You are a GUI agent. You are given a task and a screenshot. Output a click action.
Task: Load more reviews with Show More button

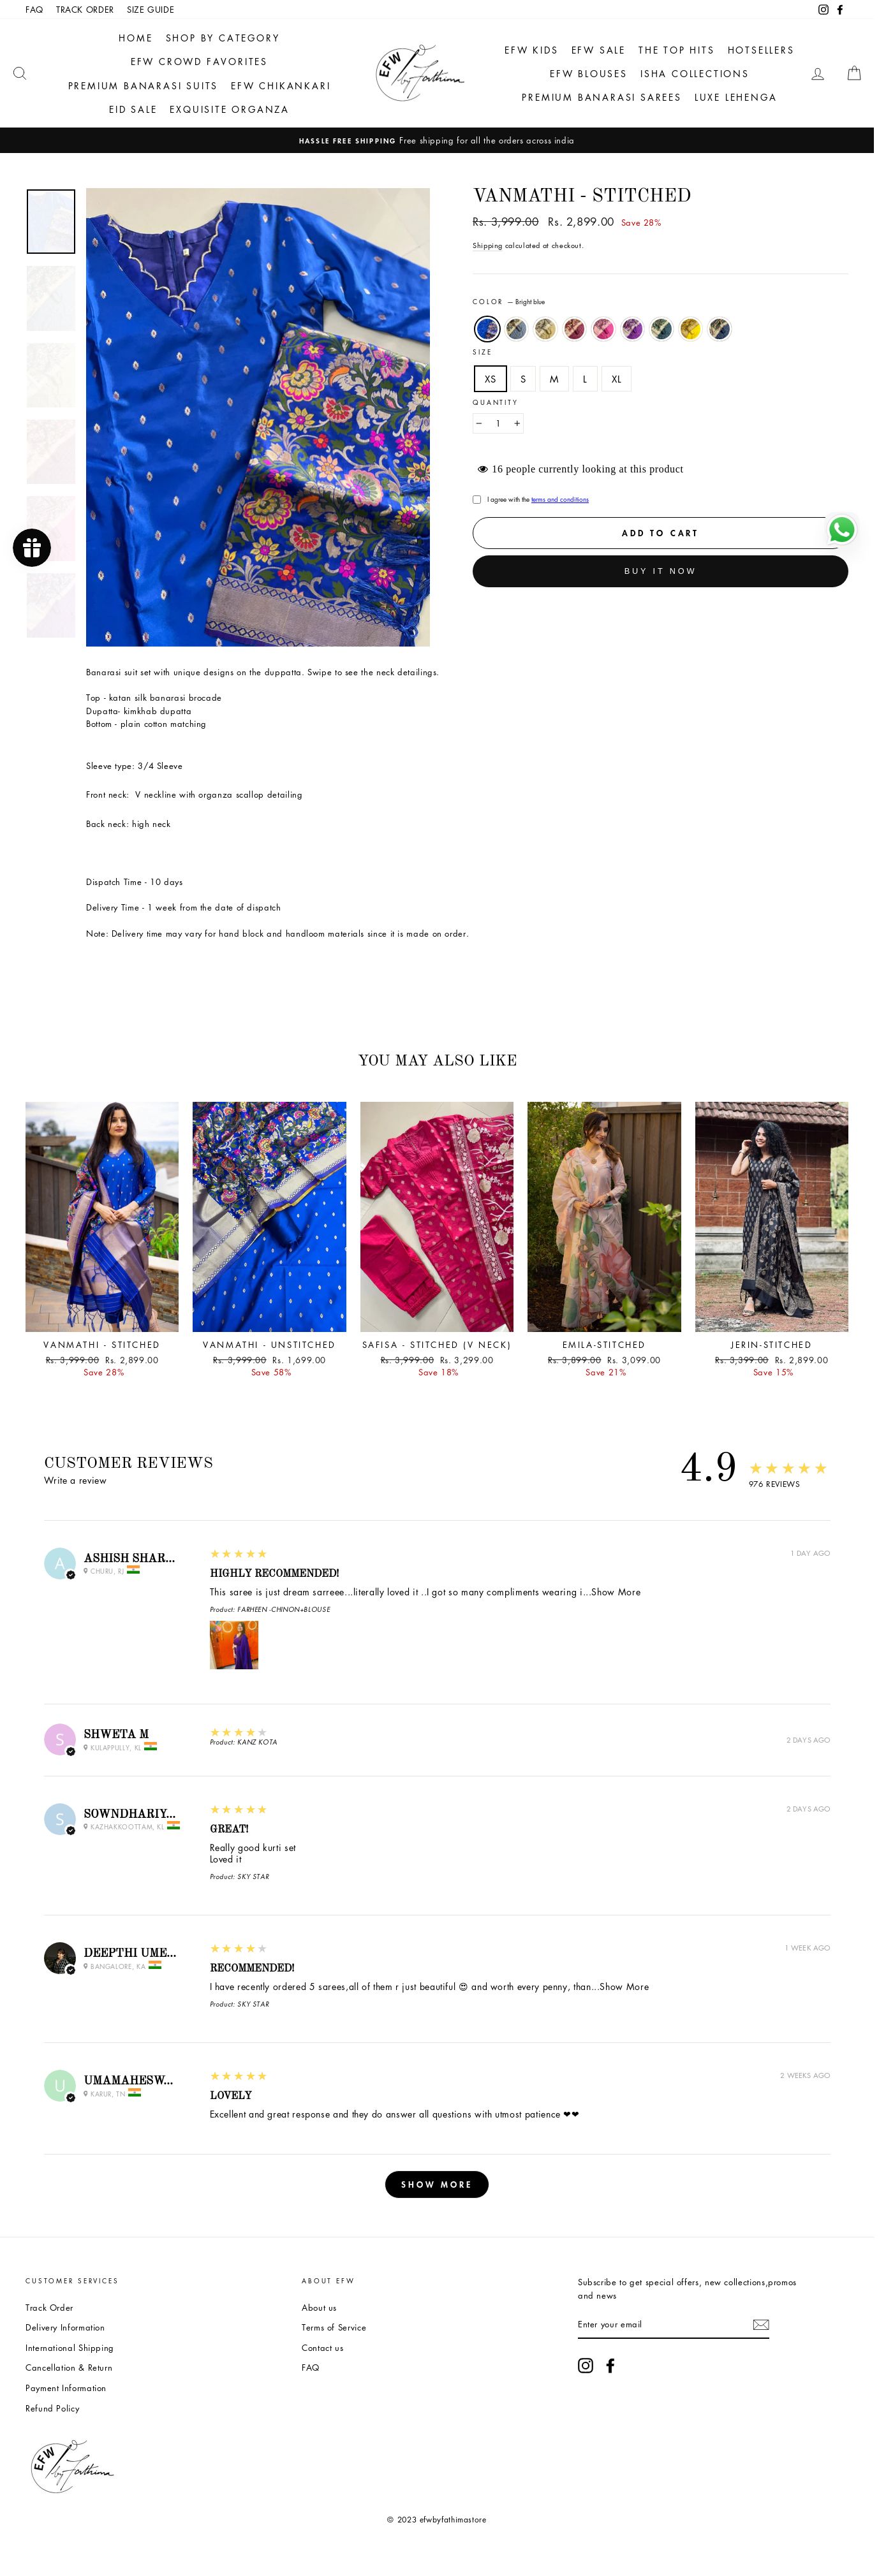442,2212
